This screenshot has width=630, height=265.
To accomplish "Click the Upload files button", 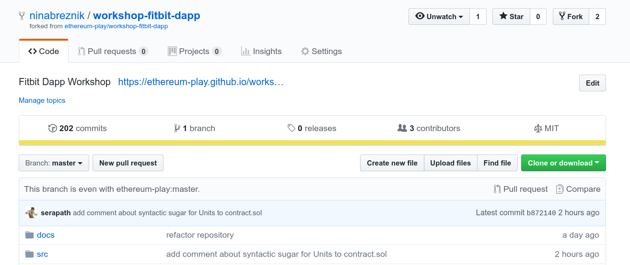I will (x=451, y=163).
